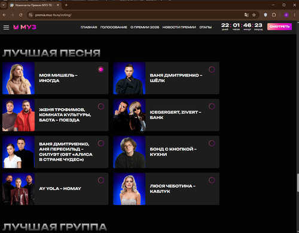Click the pink СМОТРЕТЬ button
The height and width of the screenshot is (233, 299).
point(279,27)
